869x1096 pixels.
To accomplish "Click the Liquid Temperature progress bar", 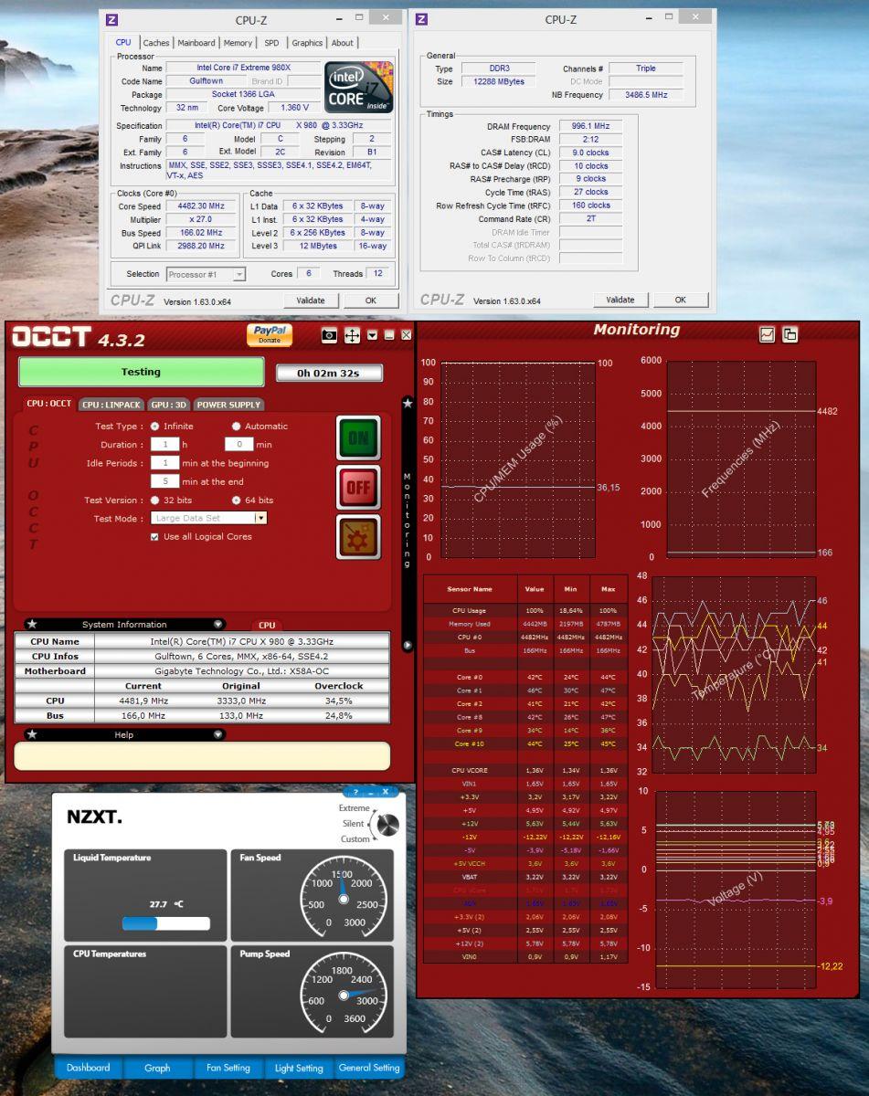I will point(166,923).
